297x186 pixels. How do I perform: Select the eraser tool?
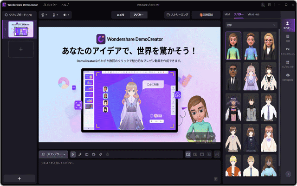[x=101, y=154]
